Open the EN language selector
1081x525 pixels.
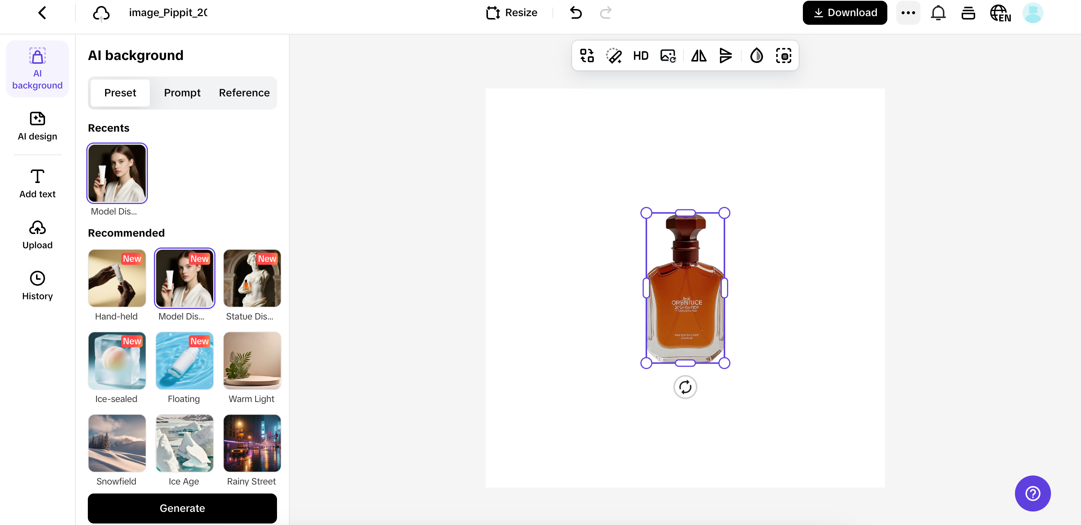(x=1000, y=13)
